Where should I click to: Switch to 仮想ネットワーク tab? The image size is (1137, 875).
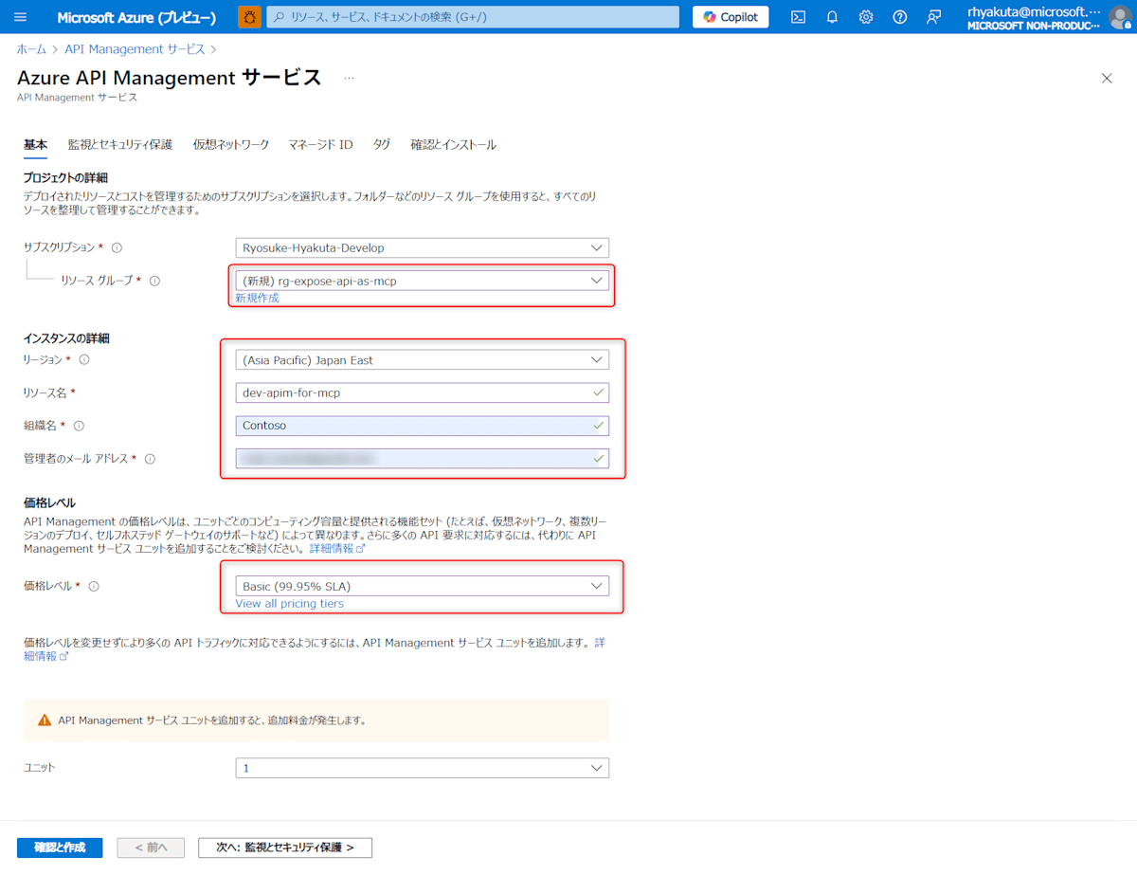coord(231,145)
